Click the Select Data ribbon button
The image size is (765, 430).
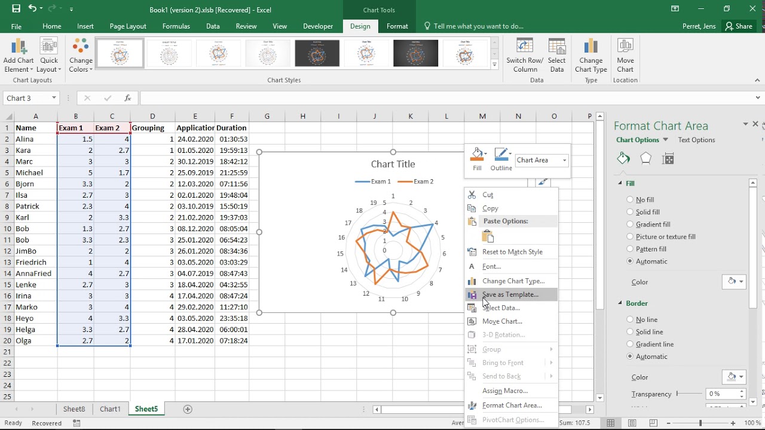pos(556,56)
